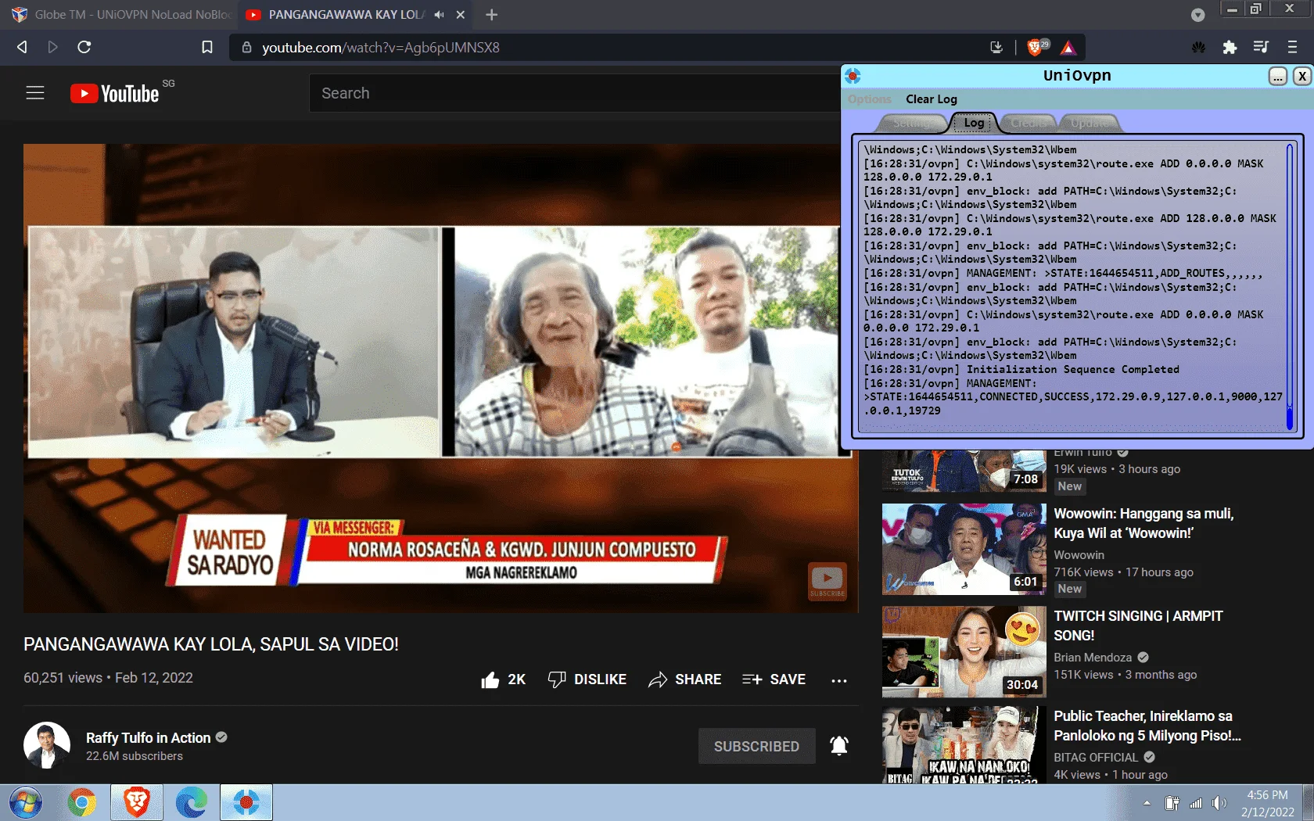Open the YouTube guide hamburger menu
Screen dimensions: 1314x821
[x=35, y=93]
